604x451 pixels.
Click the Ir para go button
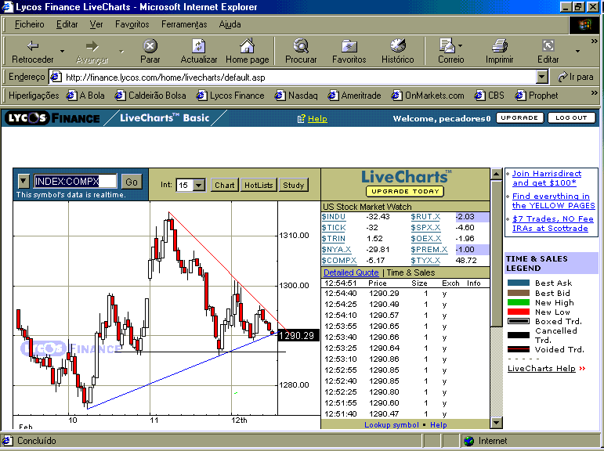coord(576,77)
